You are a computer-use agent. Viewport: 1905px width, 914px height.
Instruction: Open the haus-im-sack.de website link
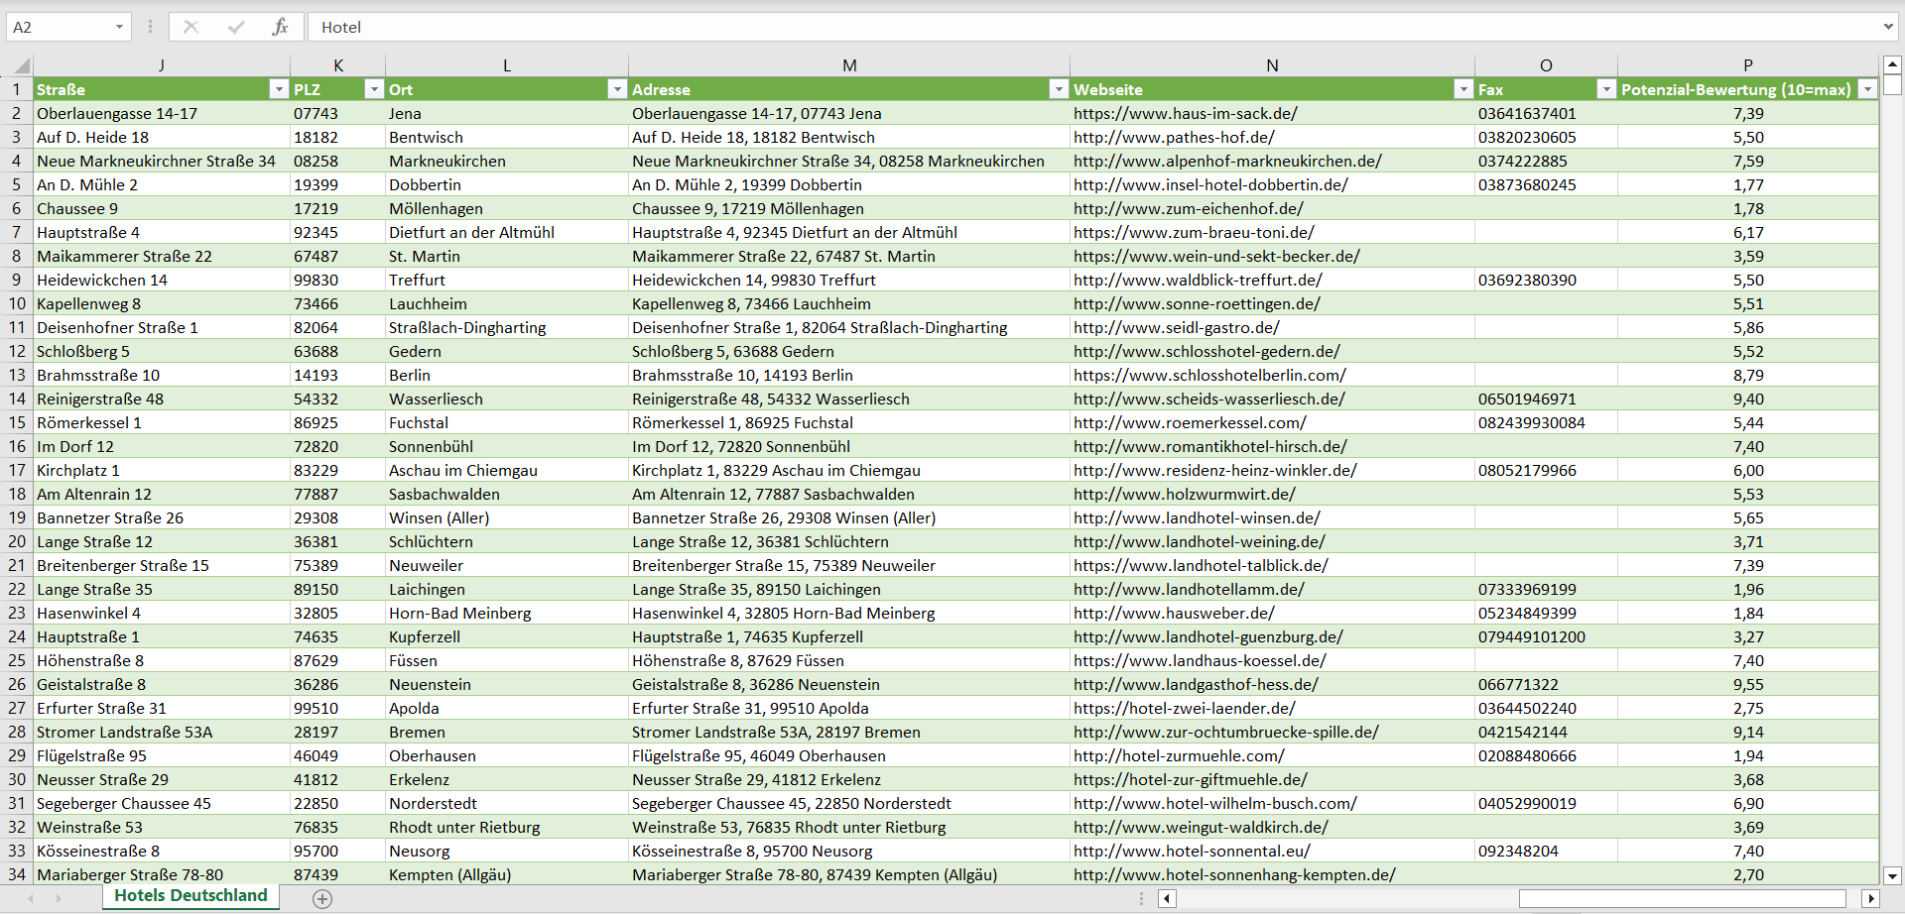[1185, 114]
